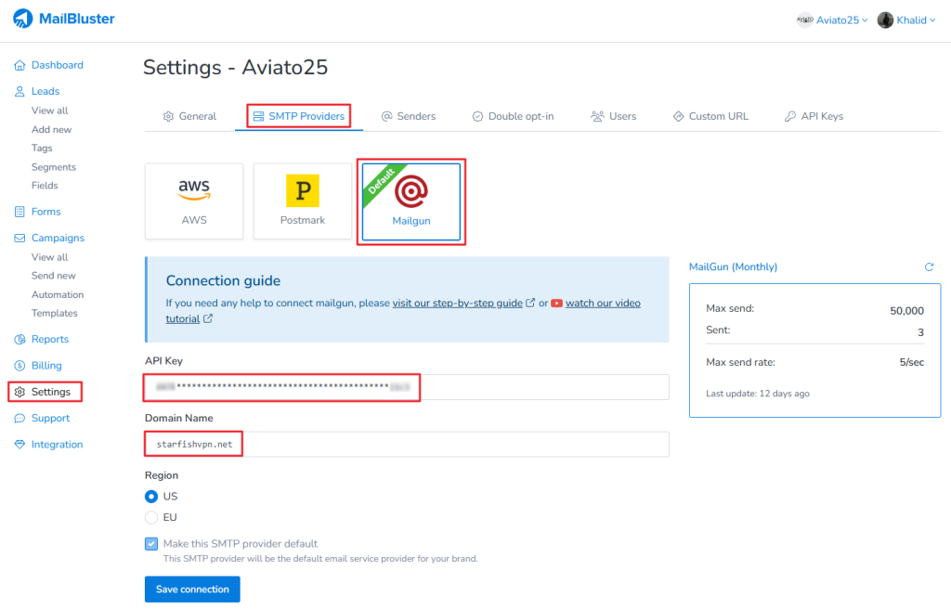The height and width of the screenshot is (609, 951).
Task: Click the SMTP Providers server icon
Action: [x=258, y=116]
